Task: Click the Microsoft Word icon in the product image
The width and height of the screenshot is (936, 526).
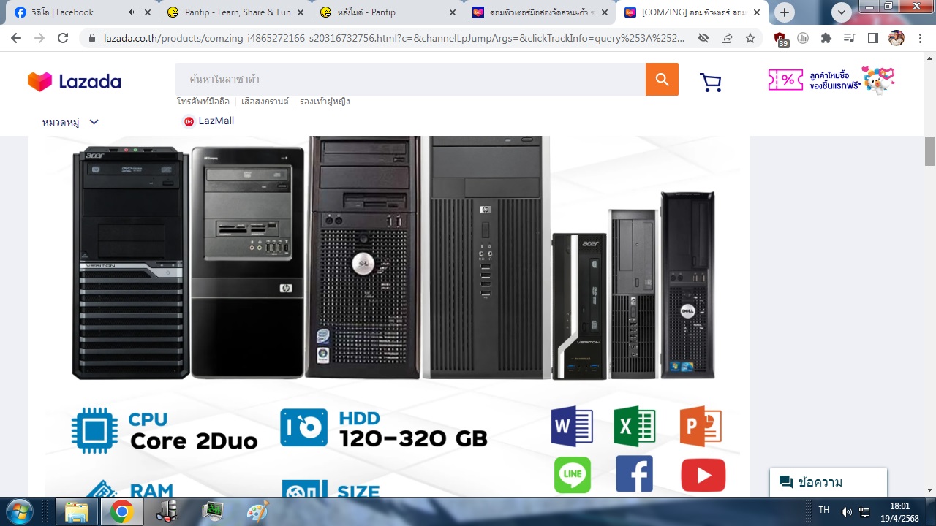Action: tap(573, 426)
